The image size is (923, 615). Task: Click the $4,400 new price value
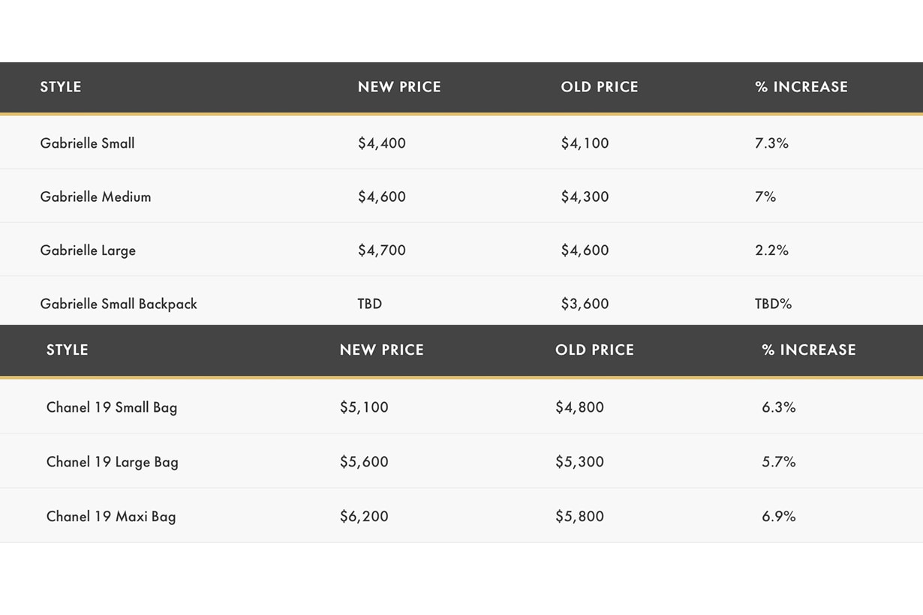tap(381, 143)
